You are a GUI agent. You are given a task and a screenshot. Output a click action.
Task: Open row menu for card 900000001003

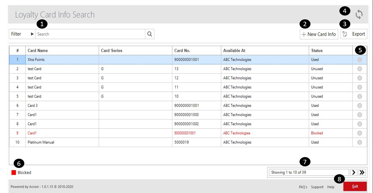coord(360,115)
